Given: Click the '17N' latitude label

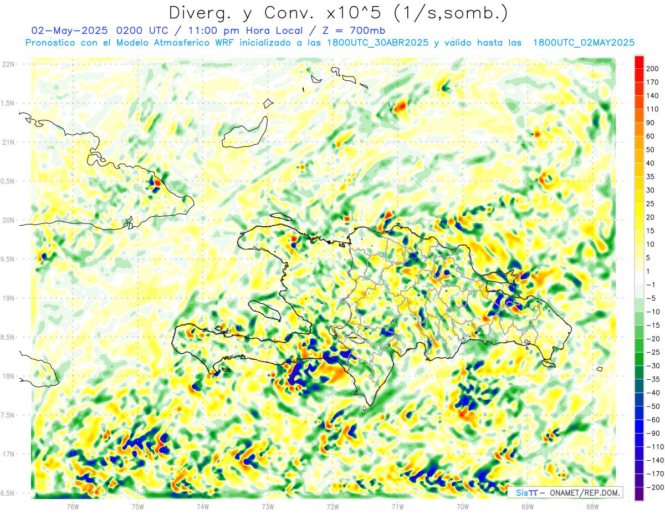Looking at the screenshot, I should 8,454.
